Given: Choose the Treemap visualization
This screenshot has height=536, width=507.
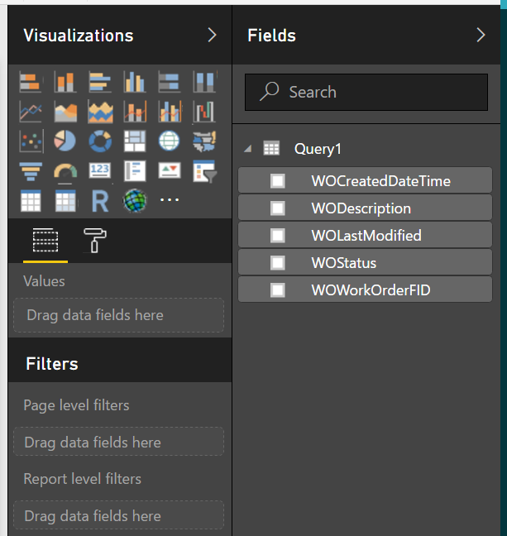Looking at the screenshot, I should [x=135, y=141].
